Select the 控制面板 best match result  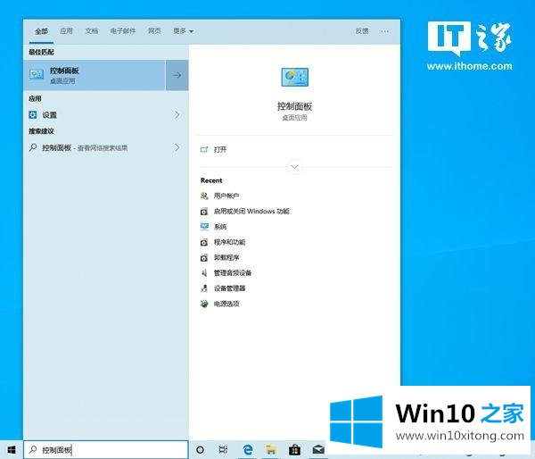point(95,75)
